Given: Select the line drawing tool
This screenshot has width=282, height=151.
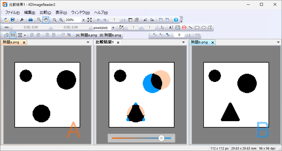Looking at the screenshot, I should (191, 28).
